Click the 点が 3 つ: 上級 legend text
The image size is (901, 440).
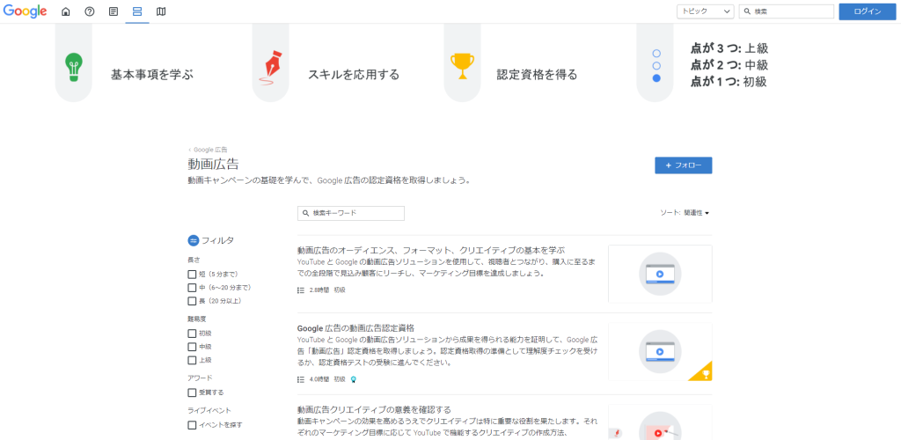[x=729, y=48]
